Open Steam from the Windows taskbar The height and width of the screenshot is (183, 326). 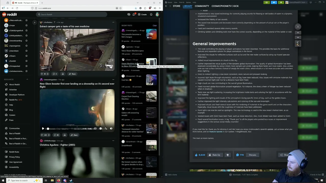point(71,180)
